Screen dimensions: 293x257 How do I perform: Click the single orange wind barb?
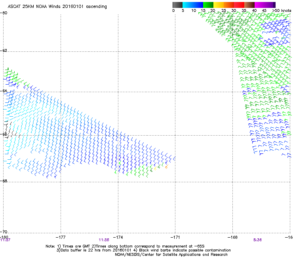(166, 166)
